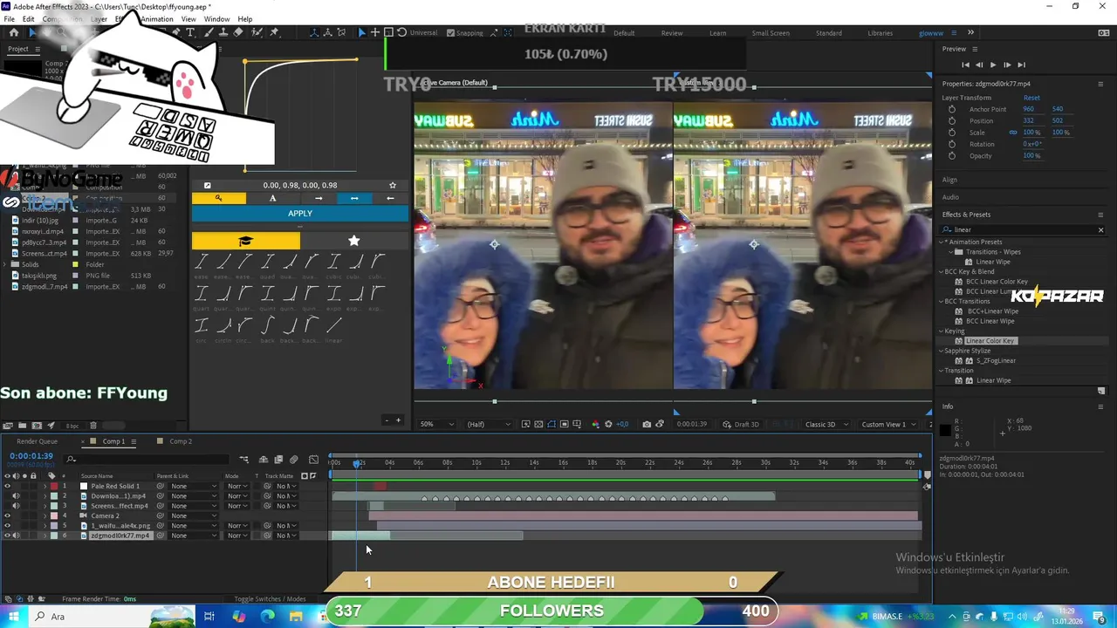The height and width of the screenshot is (628, 1117).
Task: Open the Classic 3D renderer dropdown
Action: click(x=826, y=424)
